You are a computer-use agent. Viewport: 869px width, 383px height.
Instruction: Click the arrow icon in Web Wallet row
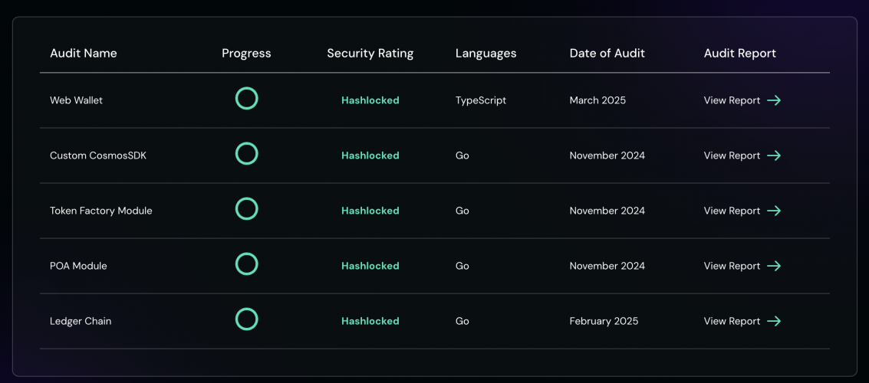pyautogui.click(x=774, y=100)
